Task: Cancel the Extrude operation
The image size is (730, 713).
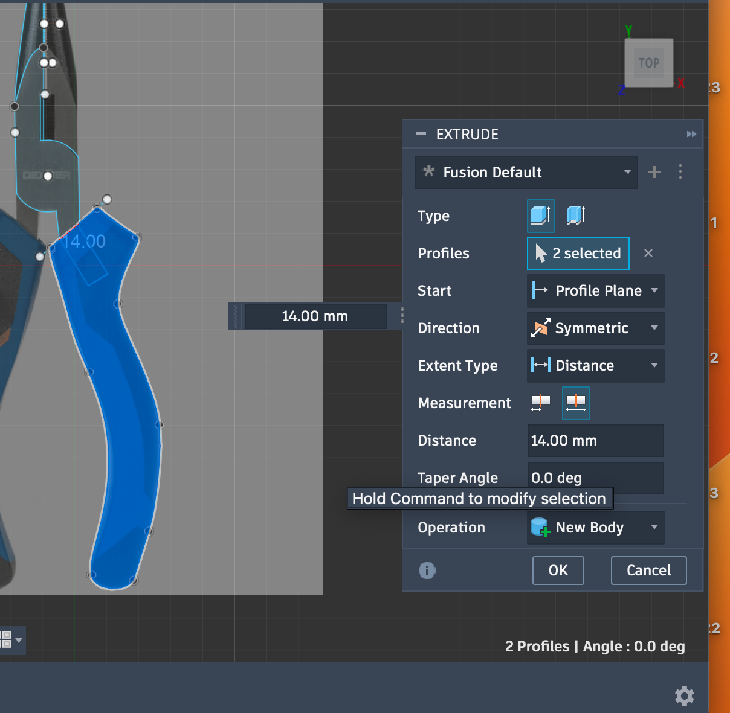Action: [x=648, y=571]
